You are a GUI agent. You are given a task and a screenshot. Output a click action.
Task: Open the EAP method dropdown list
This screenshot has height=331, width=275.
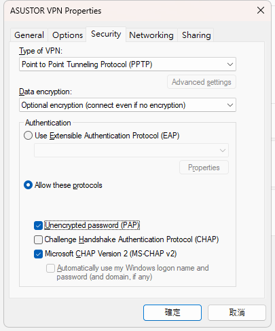pyautogui.click(x=131, y=151)
